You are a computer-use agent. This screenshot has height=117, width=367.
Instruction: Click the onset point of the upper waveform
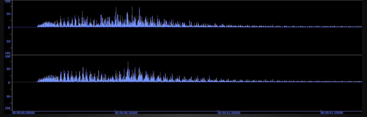coord(37,27)
